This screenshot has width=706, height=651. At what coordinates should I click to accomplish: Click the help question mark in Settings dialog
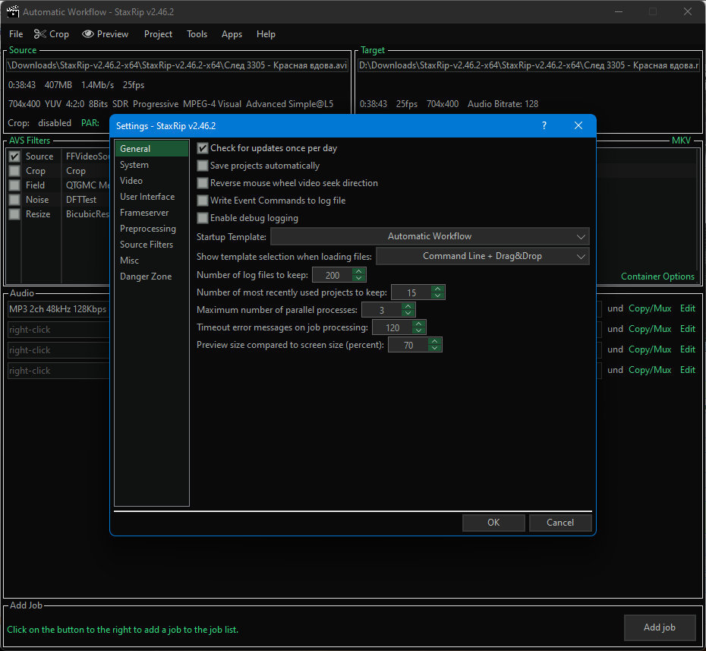point(544,125)
